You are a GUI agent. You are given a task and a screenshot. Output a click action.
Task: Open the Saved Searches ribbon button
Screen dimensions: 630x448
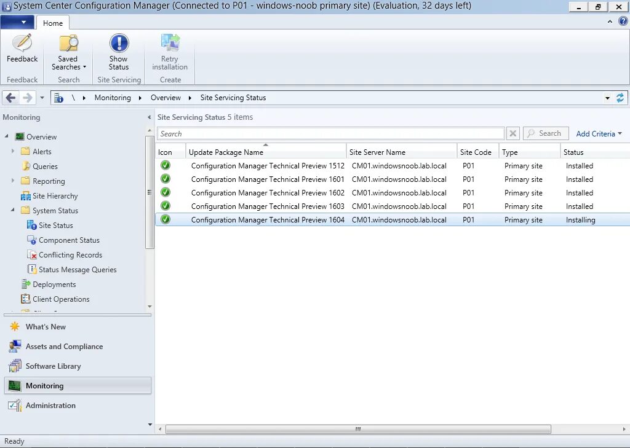pos(68,52)
